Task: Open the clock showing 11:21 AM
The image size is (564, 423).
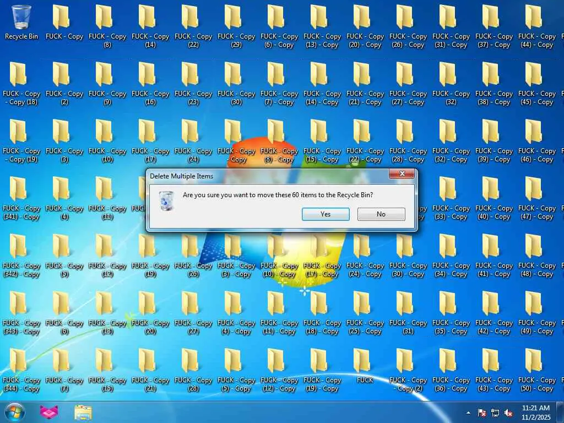Action: point(536,413)
